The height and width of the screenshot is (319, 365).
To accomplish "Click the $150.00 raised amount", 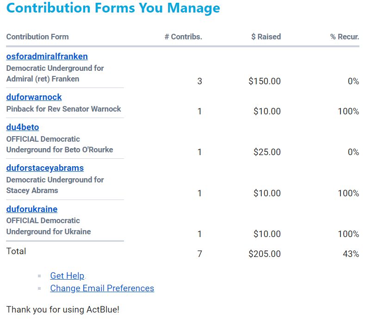I will click(x=264, y=81).
